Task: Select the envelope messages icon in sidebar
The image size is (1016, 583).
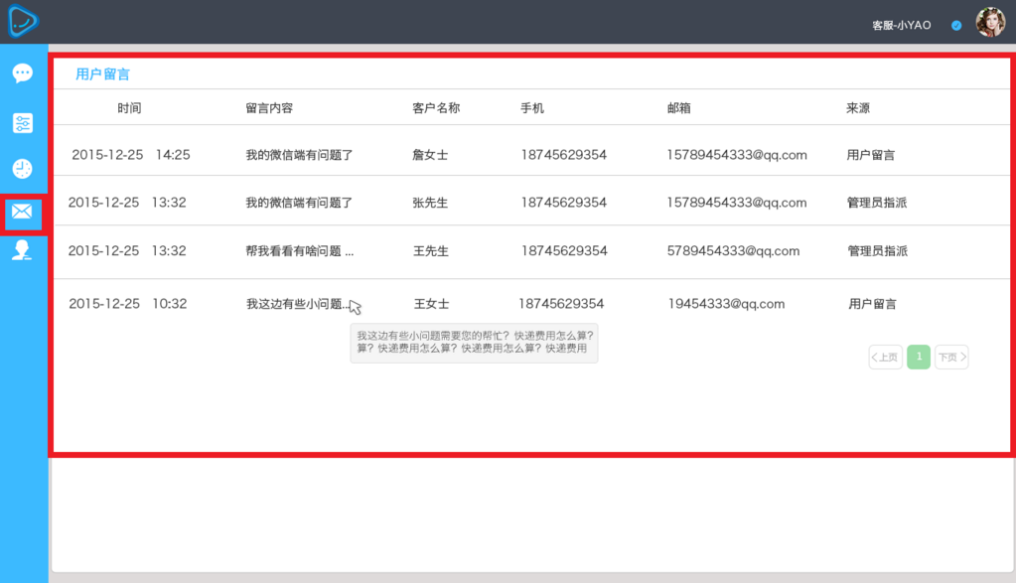Action: click(22, 211)
